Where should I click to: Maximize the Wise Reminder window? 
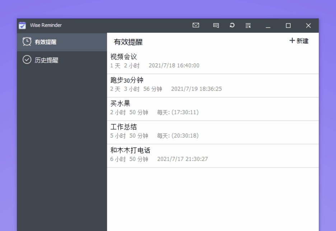pyautogui.click(x=288, y=26)
